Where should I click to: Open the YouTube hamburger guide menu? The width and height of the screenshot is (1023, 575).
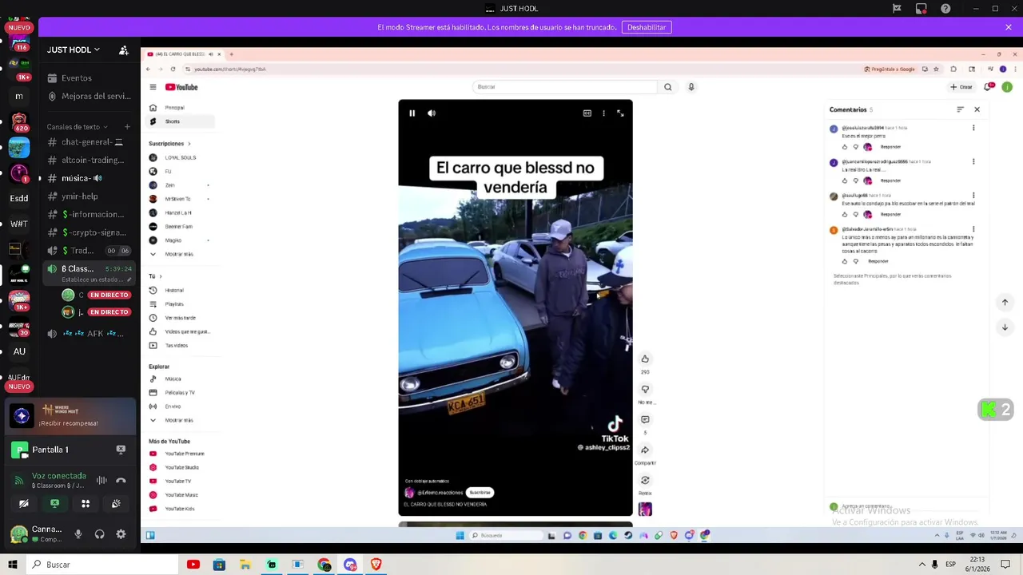(x=153, y=87)
